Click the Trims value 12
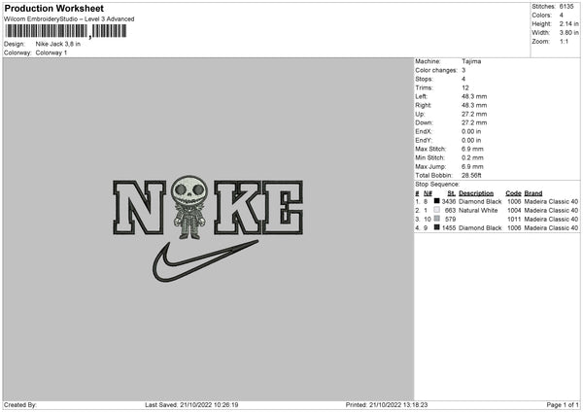This screenshot has height=412, width=583. coord(465,87)
